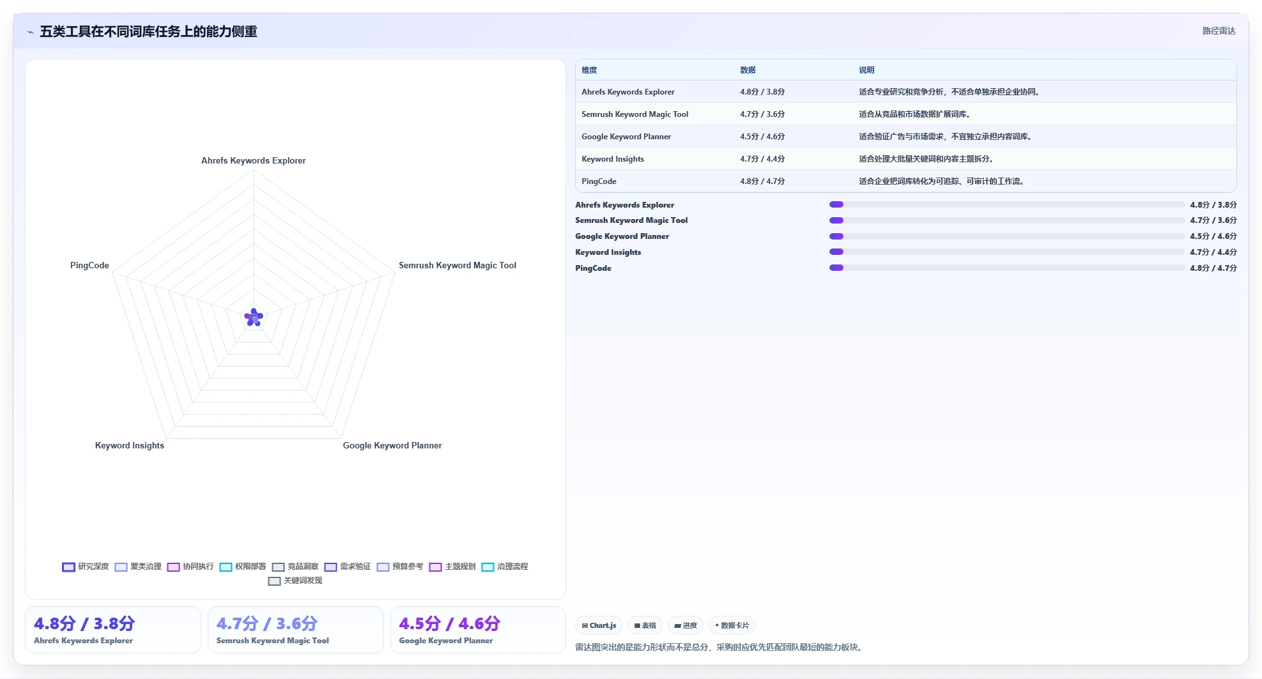Open the Ahrefs Keywords Explorer score card
Image resolution: width=1262 pixels, height=679 pixels.
point(113,630)
